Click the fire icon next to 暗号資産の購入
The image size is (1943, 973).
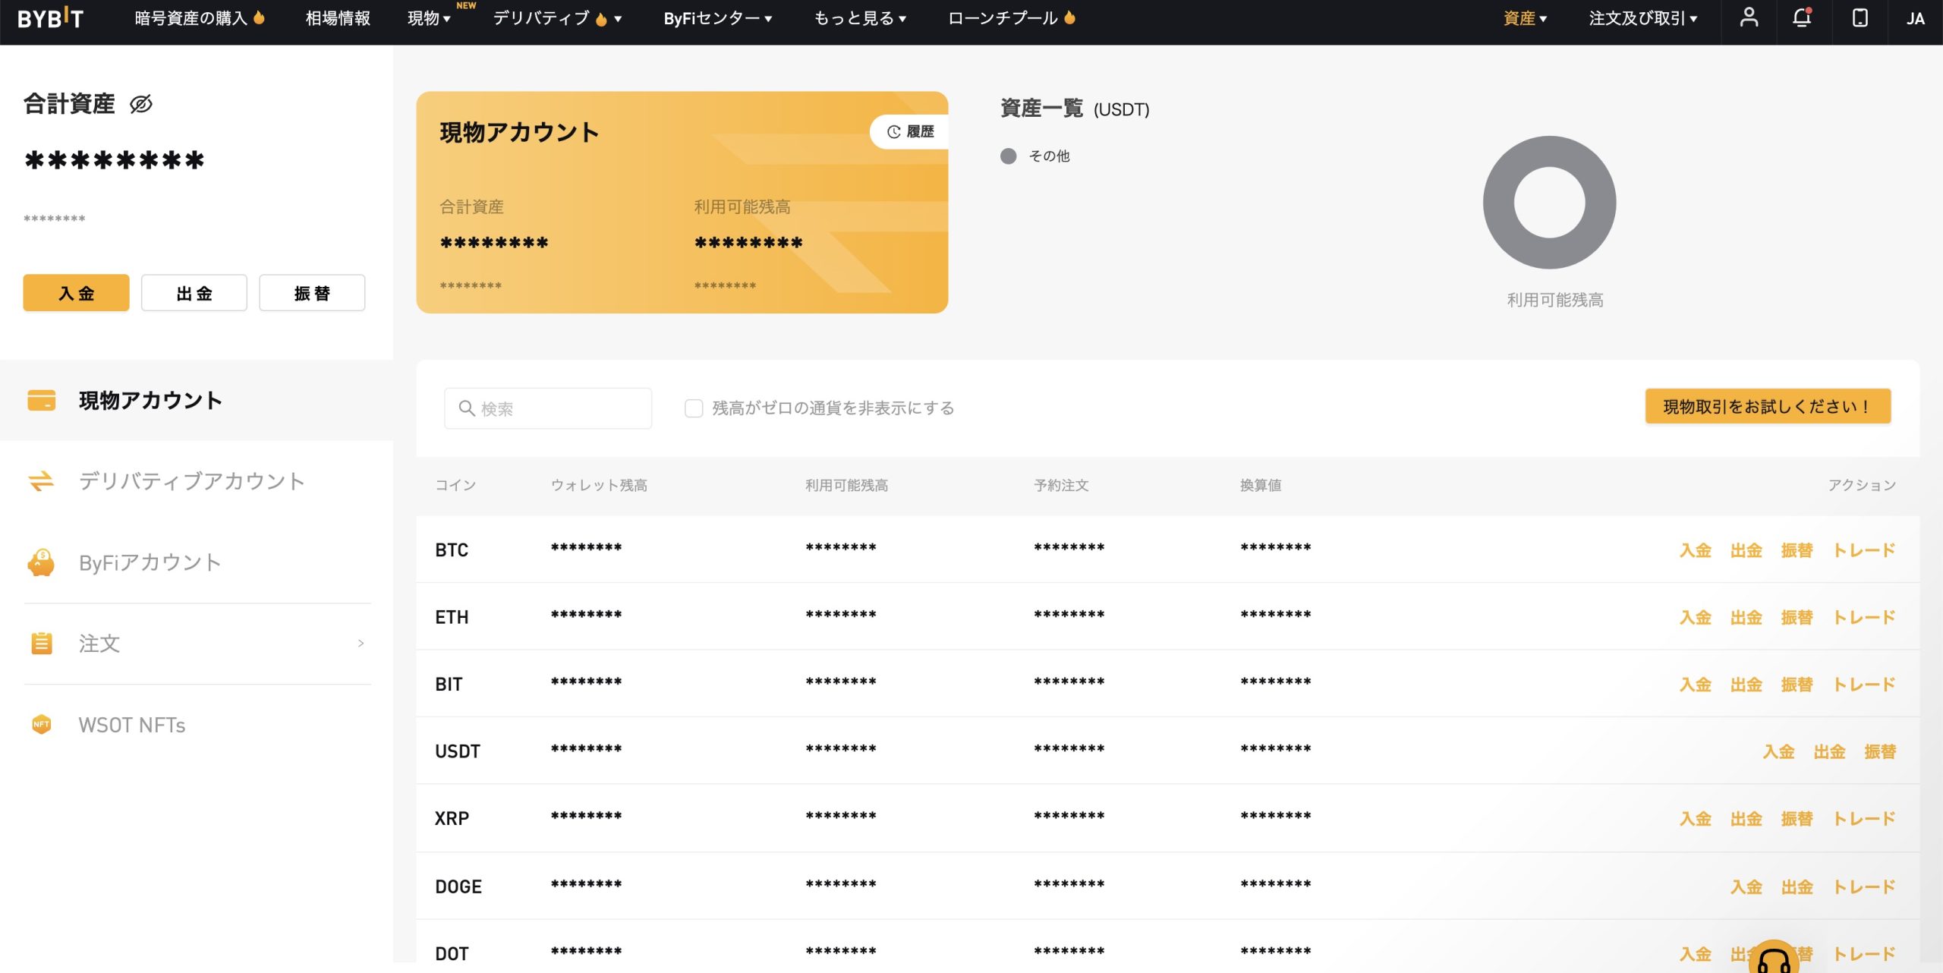click(x=260, y=17)
